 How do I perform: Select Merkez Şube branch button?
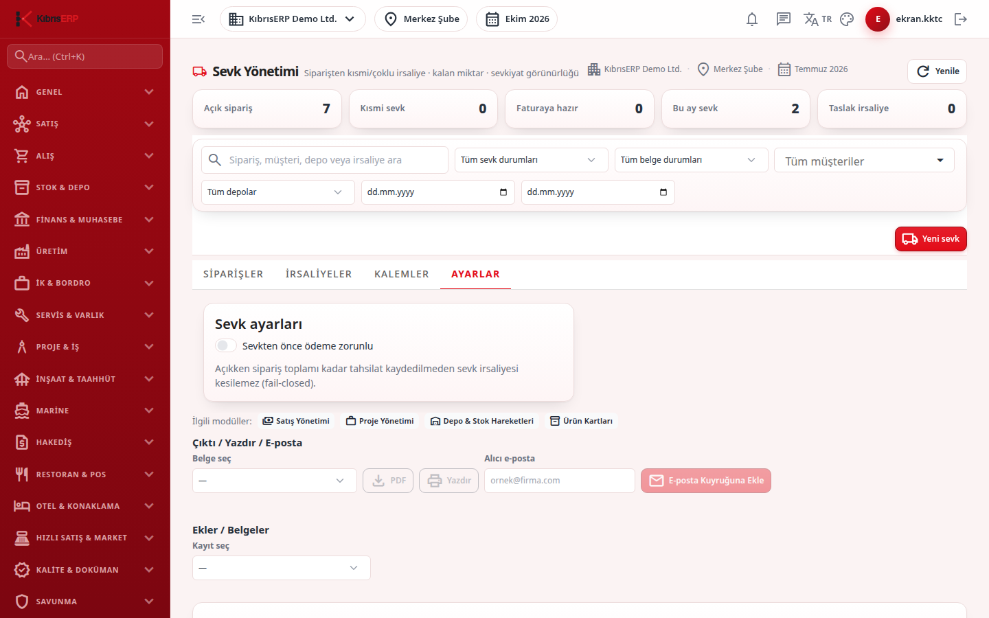coord(421,19)
